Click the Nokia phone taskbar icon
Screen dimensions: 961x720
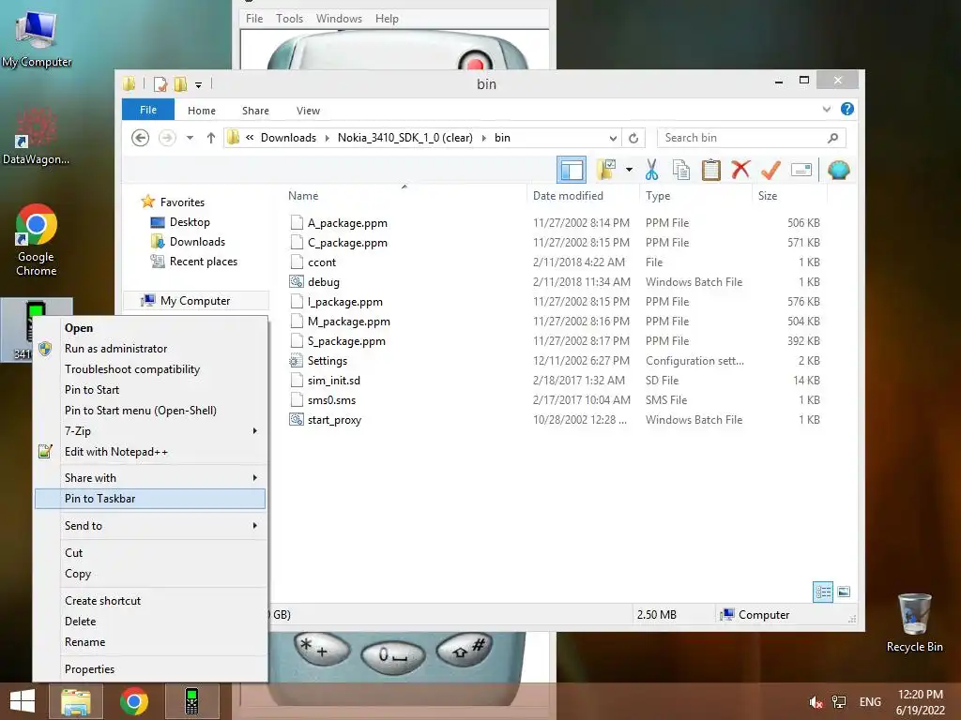pos(191,701)
